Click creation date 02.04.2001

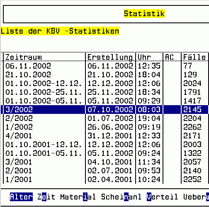110,179
